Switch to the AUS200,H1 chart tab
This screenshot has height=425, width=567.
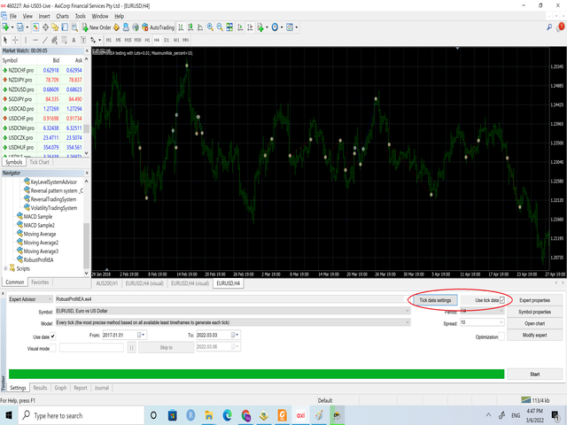107,283
